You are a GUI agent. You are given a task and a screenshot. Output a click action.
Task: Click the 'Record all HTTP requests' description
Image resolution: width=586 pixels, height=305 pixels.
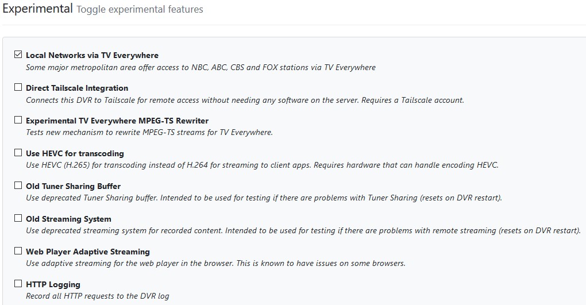98,296
